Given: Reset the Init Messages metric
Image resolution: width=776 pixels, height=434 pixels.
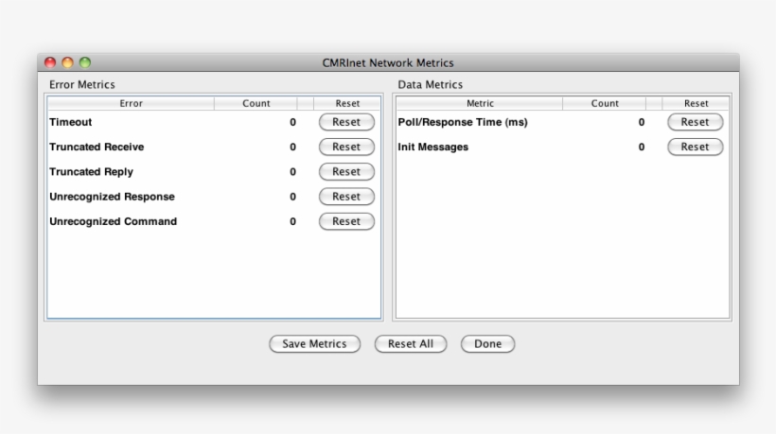Looking at the screenshot, I should (x=695, y=147).
